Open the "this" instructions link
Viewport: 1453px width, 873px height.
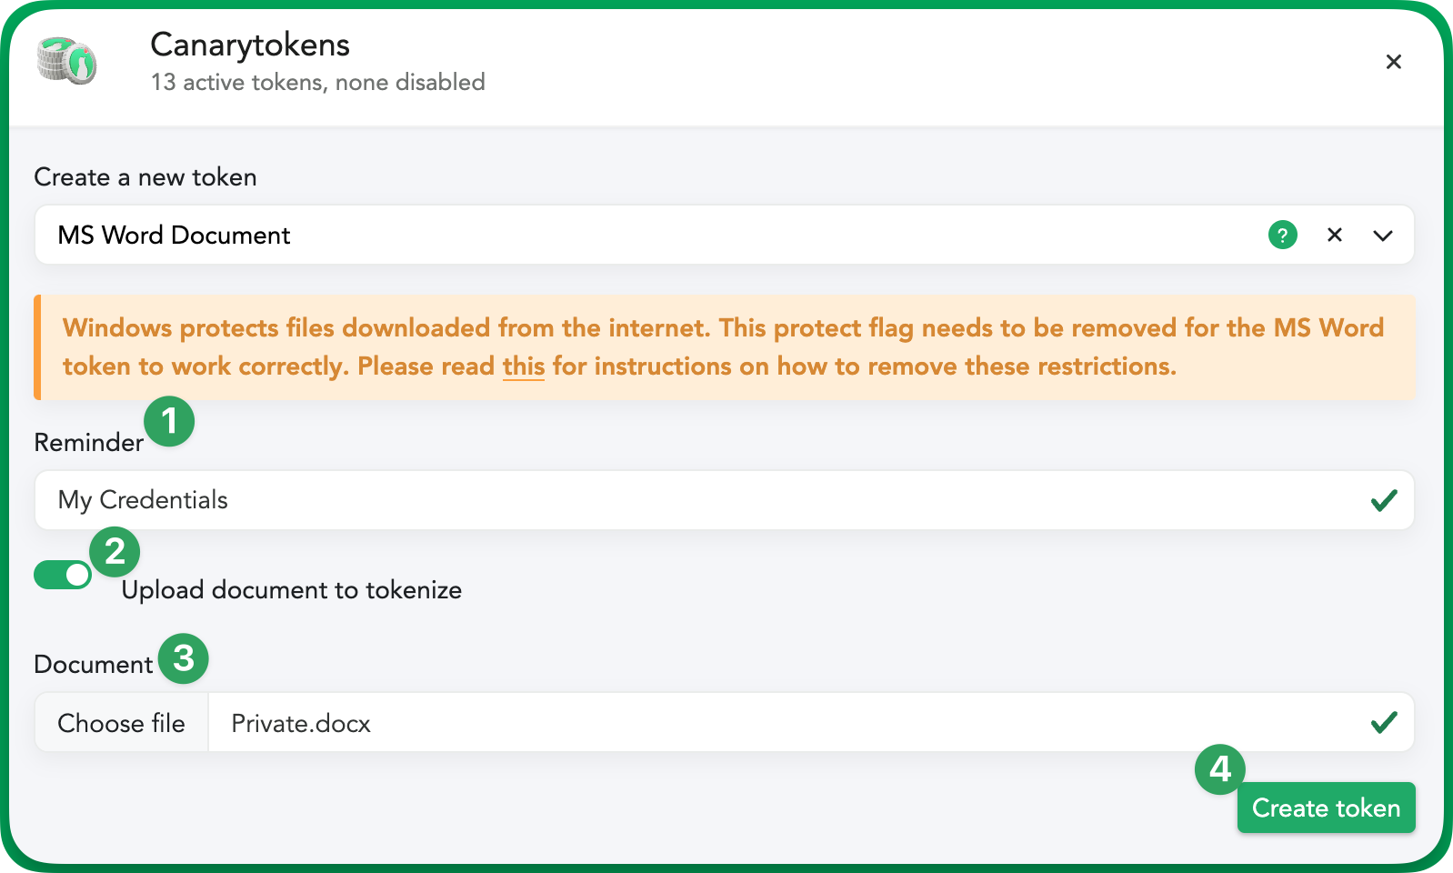click(524, 366)
